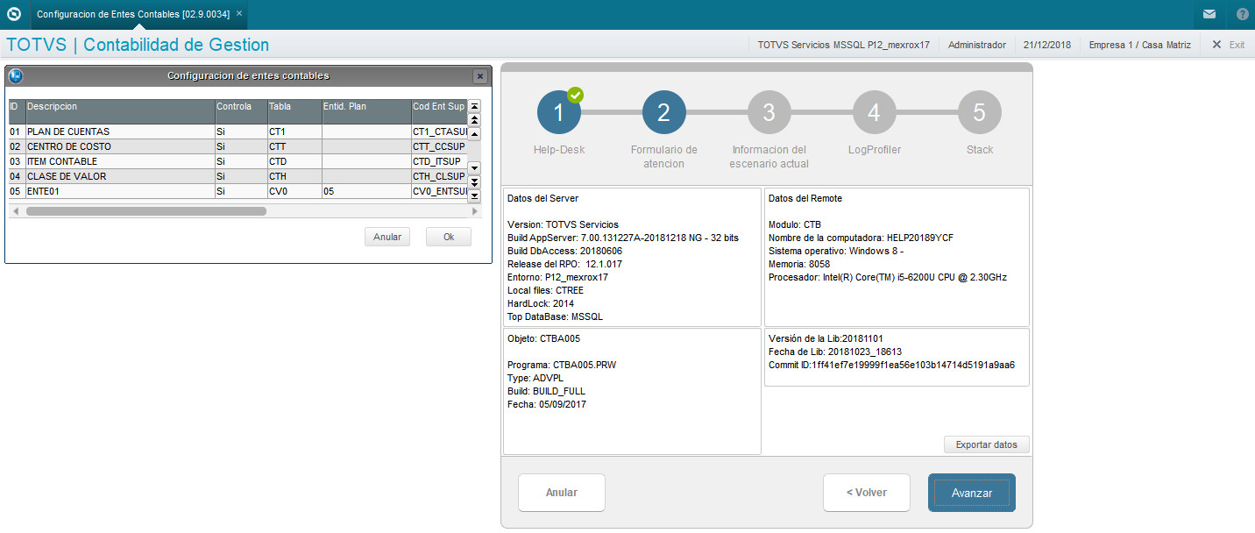Screen dimensions: 1255x533
Task: Click the CTH_CLSUP cell
Action: [439, 176]
